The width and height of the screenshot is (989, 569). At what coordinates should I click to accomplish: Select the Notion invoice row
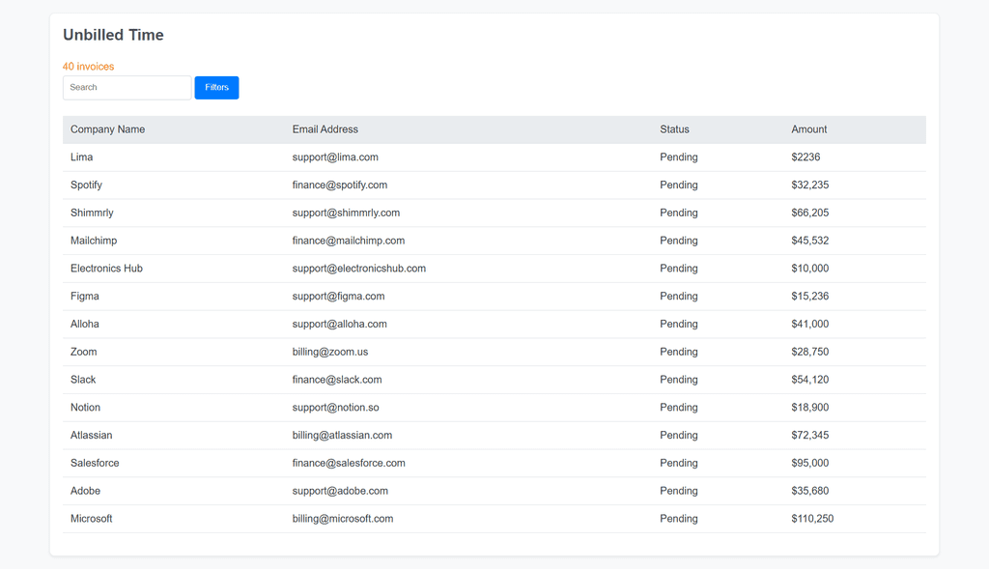494,407
